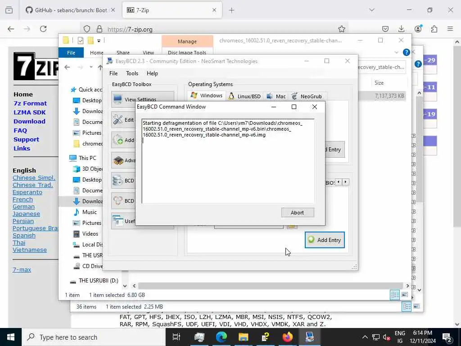461x346 pixels.
Task: Switch to the GitHub sebanc/brunch tab
Action: [70, 10]
